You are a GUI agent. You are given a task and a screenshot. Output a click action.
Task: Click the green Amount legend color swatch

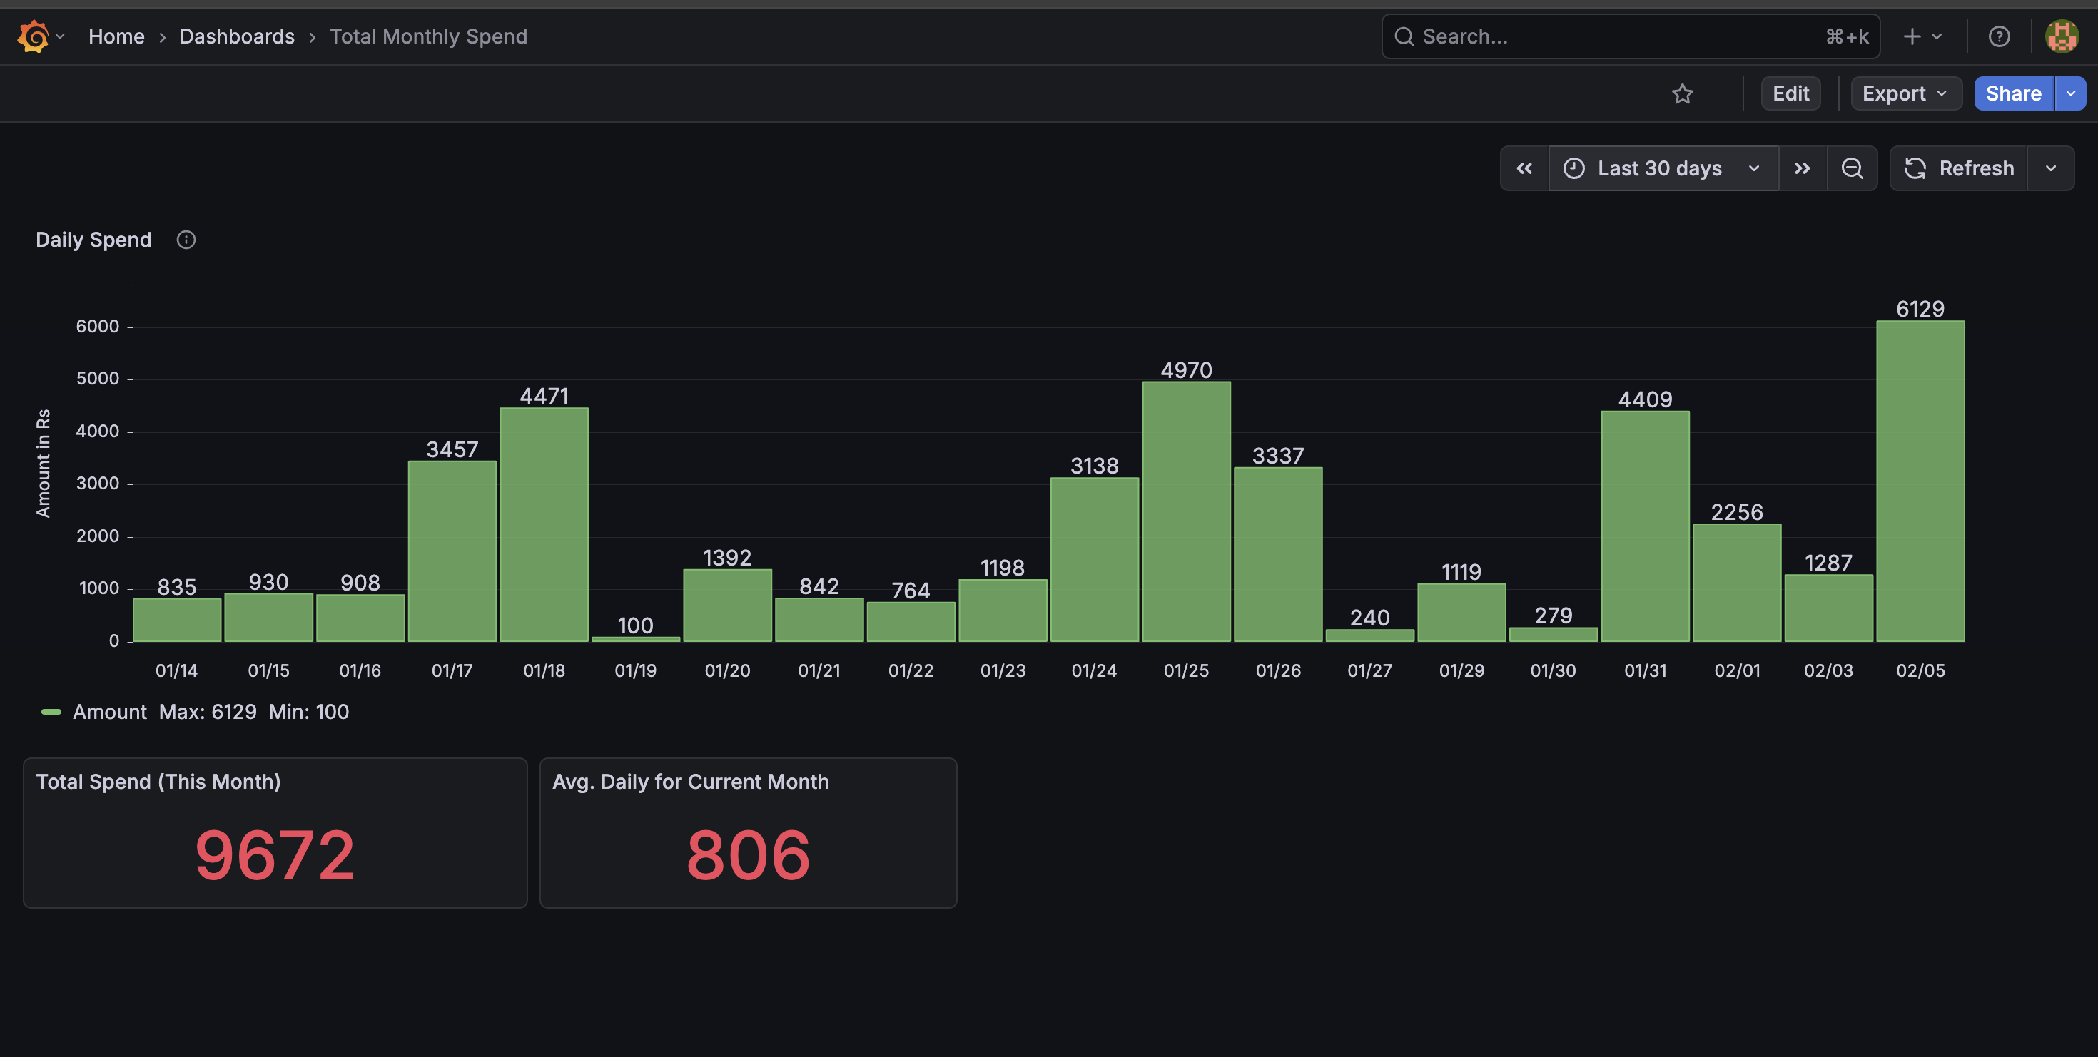(x=51, y=712)
